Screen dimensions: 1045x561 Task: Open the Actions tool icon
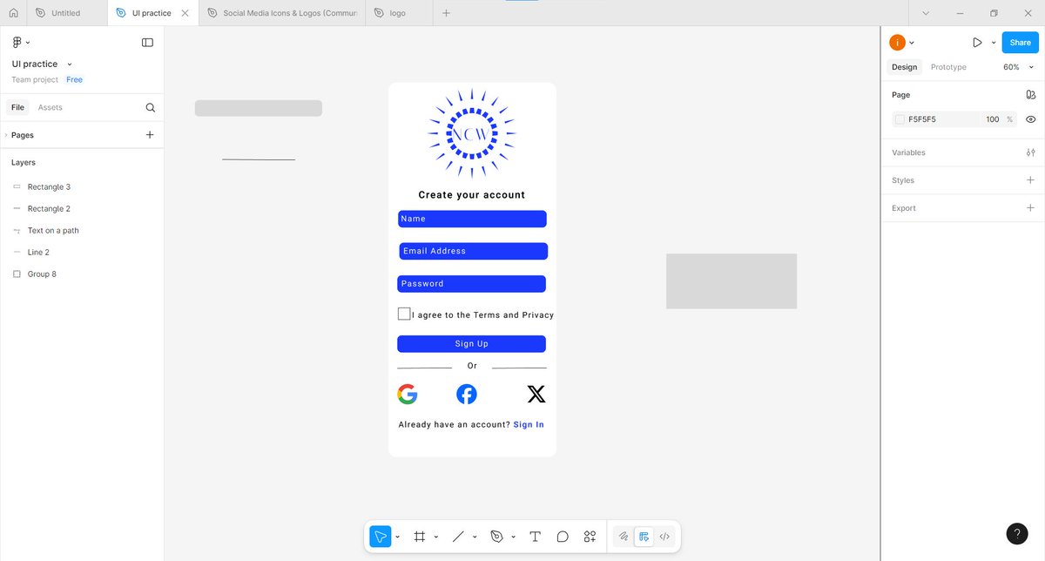click(590, 537)
